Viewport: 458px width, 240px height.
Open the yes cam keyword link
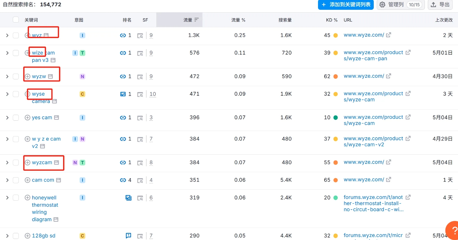[42, 117]
